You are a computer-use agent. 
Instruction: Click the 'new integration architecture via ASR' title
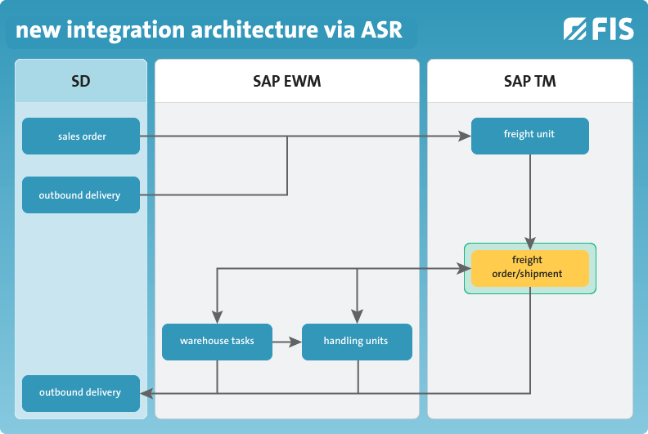click(209, 29)
